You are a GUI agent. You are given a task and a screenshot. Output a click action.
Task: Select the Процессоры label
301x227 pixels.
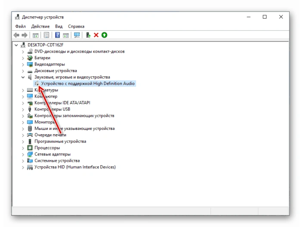[47, 148]
